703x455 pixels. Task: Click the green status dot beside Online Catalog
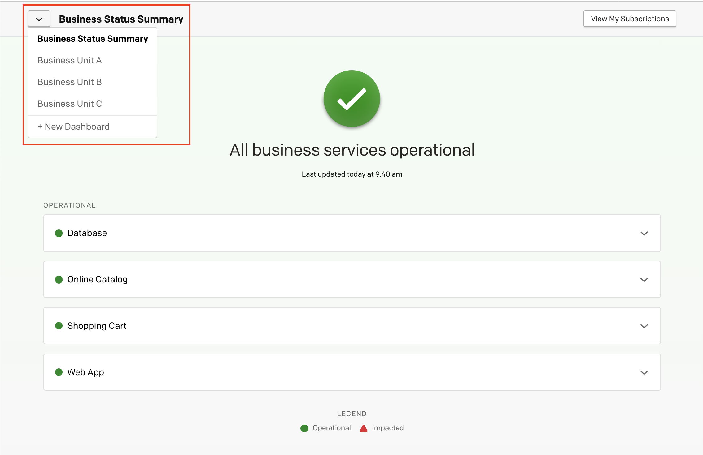59,280
